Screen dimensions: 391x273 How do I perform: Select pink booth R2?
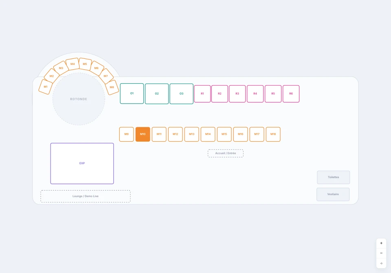coord(220,94)
